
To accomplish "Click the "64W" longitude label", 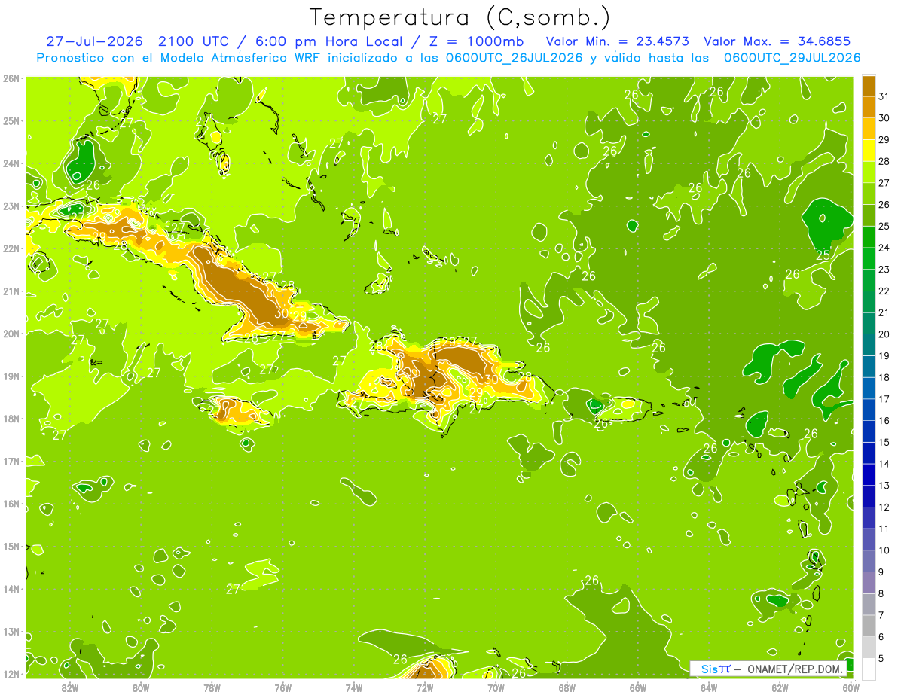I will 709,687.
